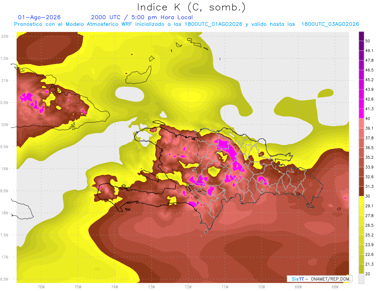Viewport: 376px width, 291px height.
Task: Pick the dark brown legend band between 30 and 31.3
Action: (x=361, y=191)
